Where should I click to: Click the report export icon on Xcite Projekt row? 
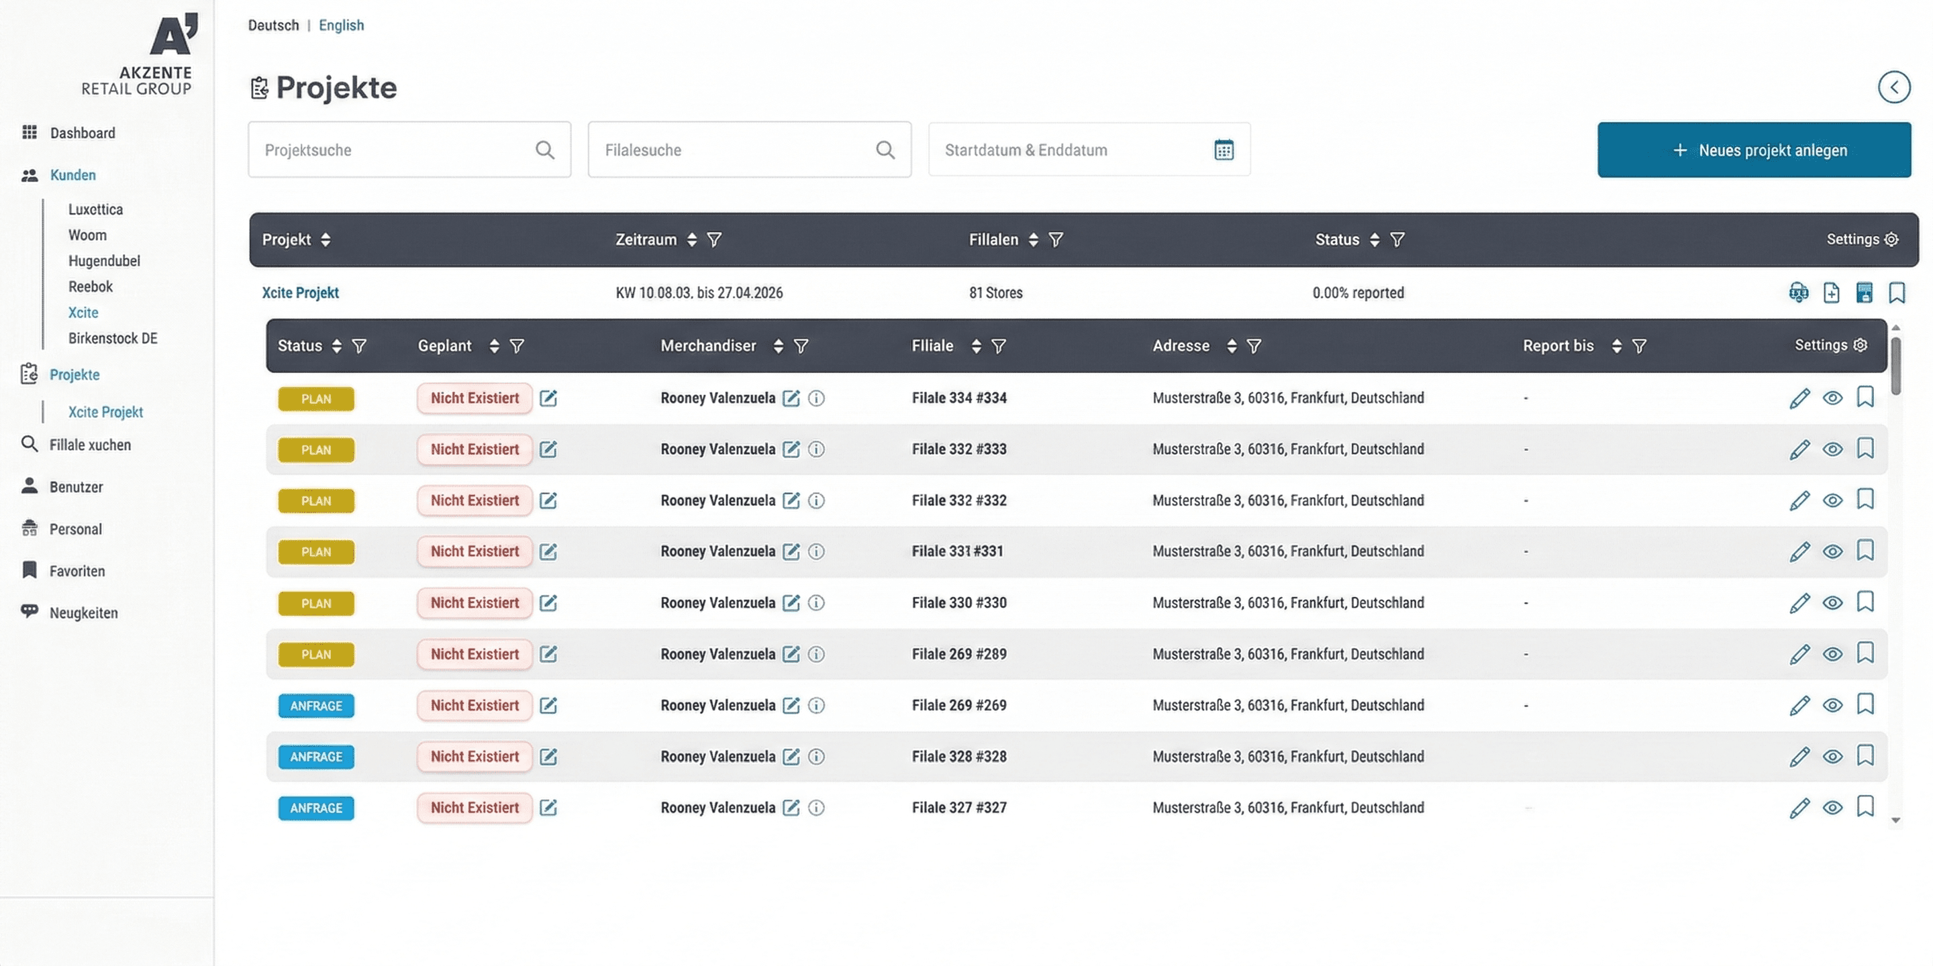1865,292
